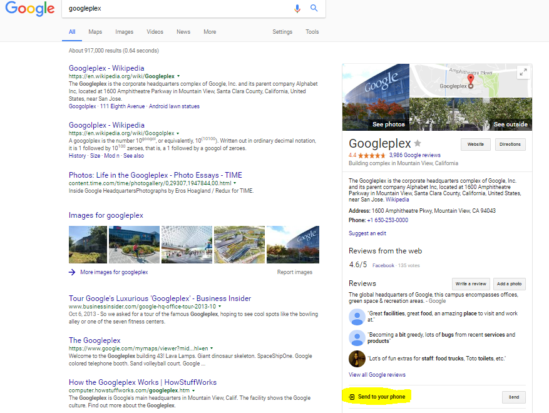The image size is (549, 413).
Task: Click the Send button
Action: click(514, 397)
